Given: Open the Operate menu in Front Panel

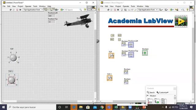Looking at the screenshot, I should point(28,6).
